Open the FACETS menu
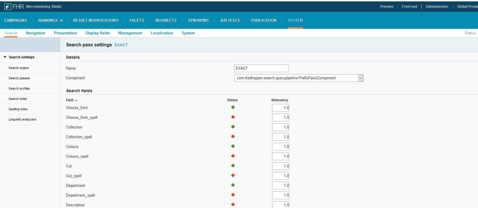The height and width of the screenshot is (208, 478). pos(137,20)
